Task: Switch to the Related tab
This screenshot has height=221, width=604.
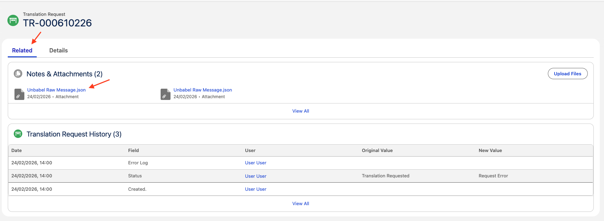Action: point(22,50)
